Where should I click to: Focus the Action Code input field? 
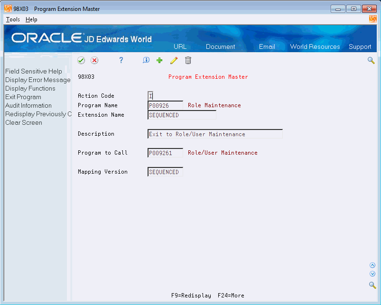pos(150,96)
